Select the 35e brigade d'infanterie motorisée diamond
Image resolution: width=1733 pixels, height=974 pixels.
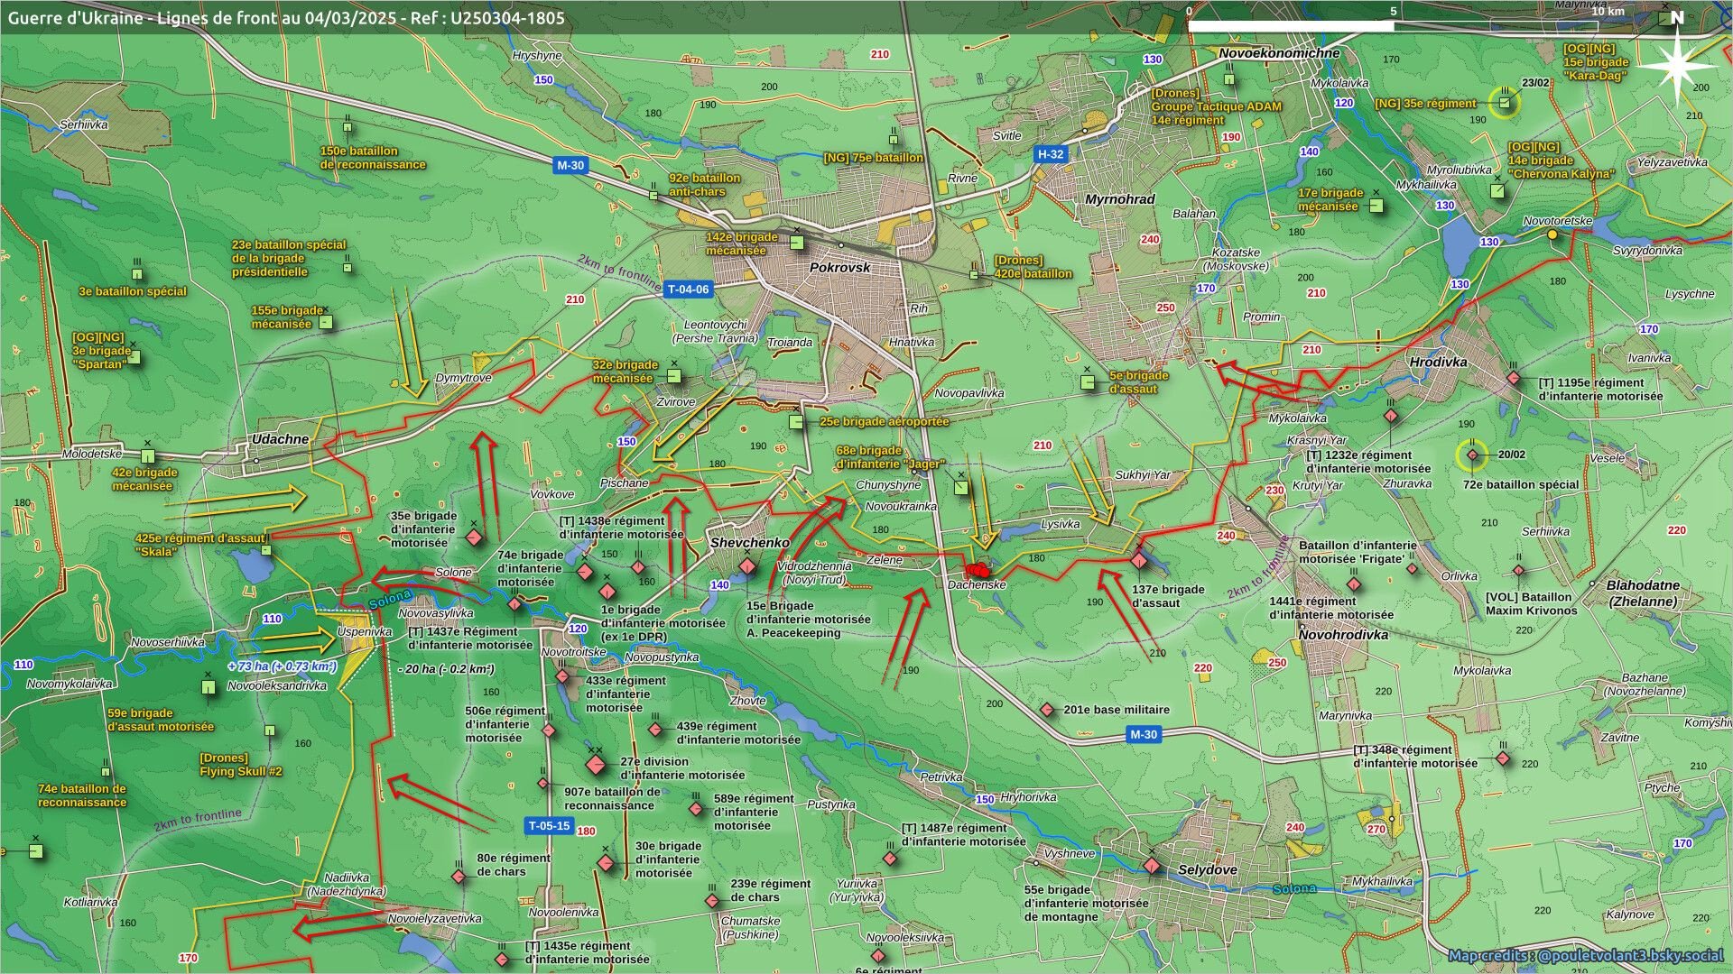(x=474, y=538)
